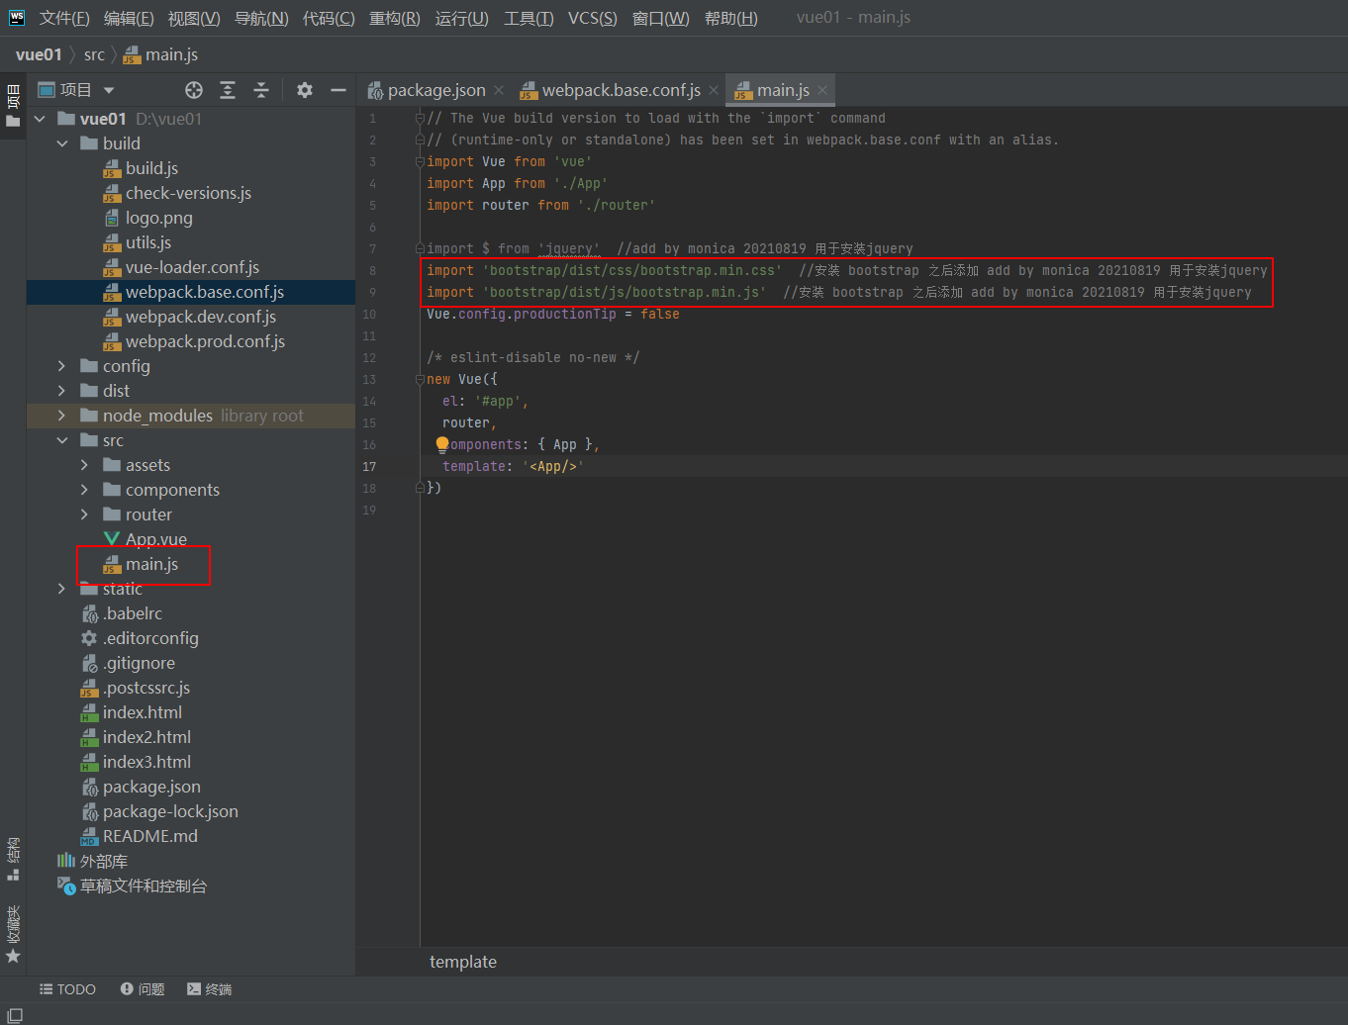Click line number 10 in the gutter

click(369, 315)
